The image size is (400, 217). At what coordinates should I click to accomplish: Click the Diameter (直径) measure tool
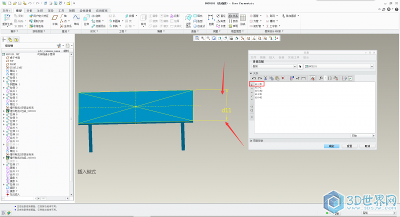click(x=221, y=16)
